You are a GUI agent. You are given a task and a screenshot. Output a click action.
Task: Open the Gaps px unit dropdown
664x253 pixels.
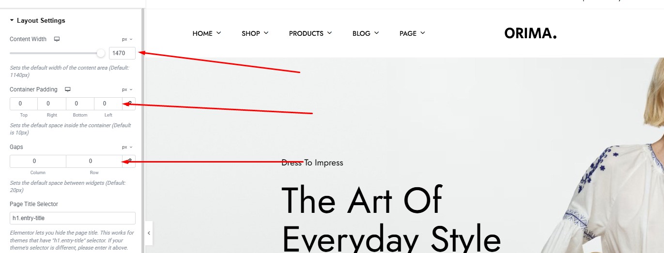point(127,147)
